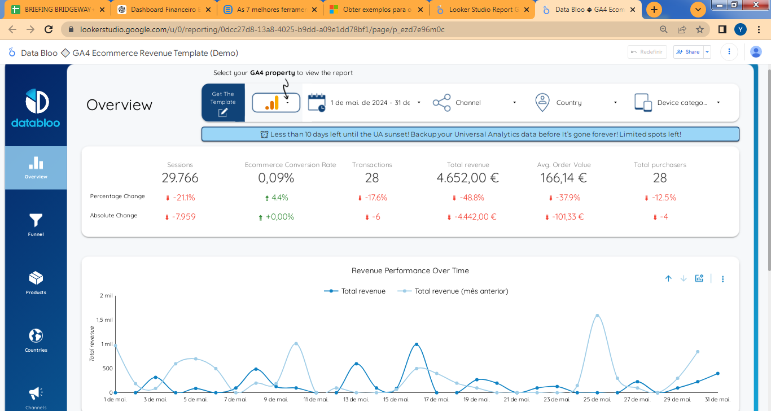The image size is (771, 411).
Task: Click the Get The Template button
Action: coord(222,103)
